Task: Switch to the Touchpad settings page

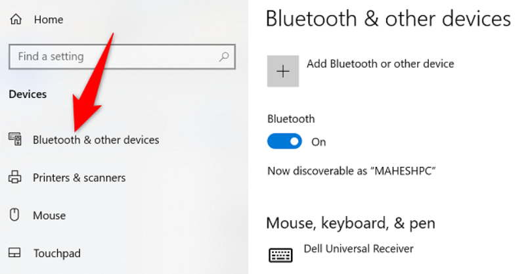Action: [56, 252]
